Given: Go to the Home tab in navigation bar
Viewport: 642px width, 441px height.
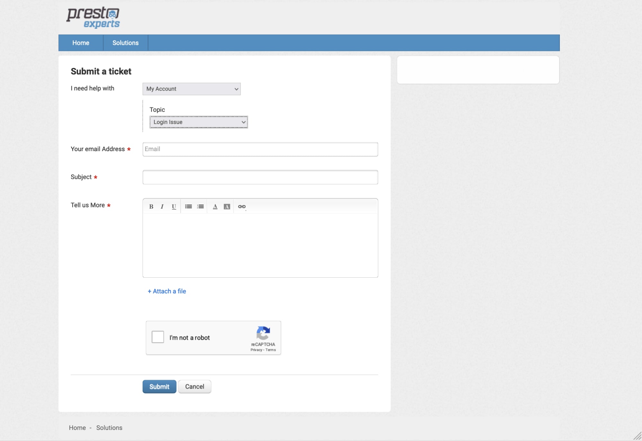Looking at the screenshot, I should point(81,43).
